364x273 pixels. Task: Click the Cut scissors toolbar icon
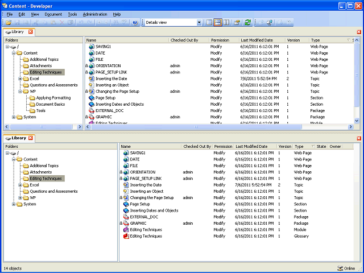36,23
